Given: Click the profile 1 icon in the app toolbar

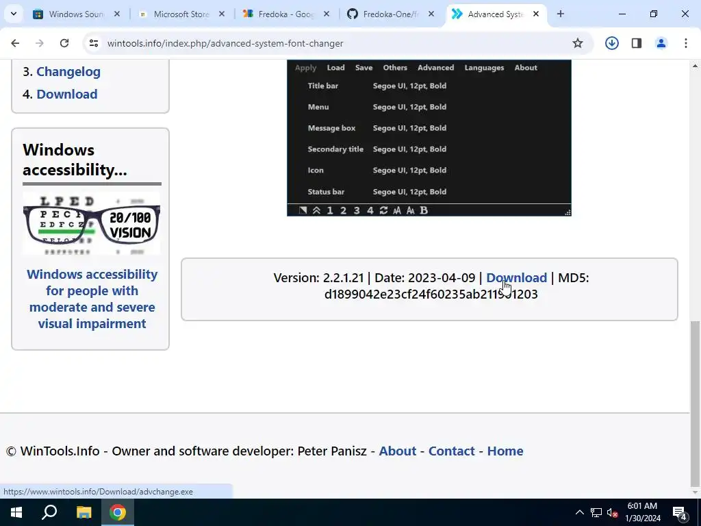Looking at the screenshot, I should pyautogui.click(x=330, y=210).
